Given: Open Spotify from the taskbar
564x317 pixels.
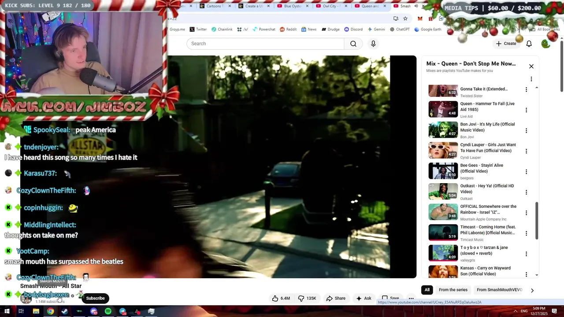Looking at the screenshot, I should coord(108,311).
